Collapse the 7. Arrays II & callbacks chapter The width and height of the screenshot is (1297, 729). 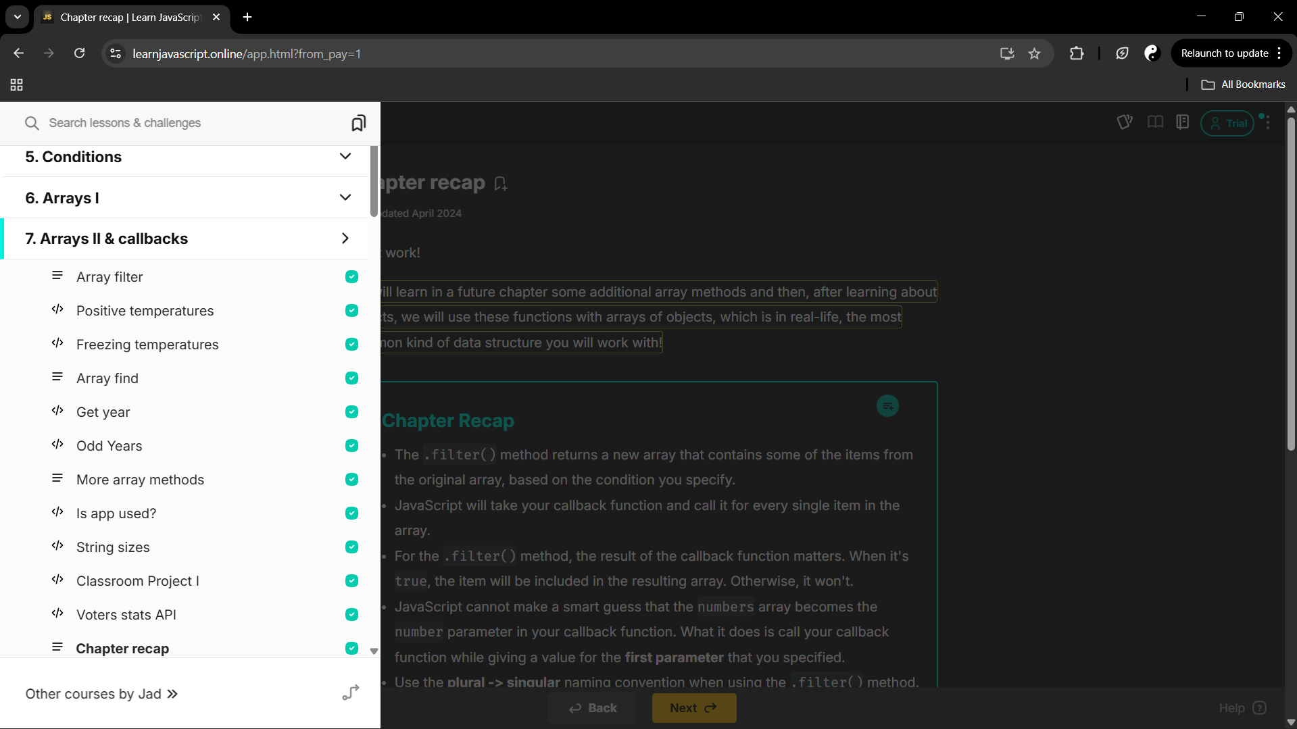pos(345,238)
